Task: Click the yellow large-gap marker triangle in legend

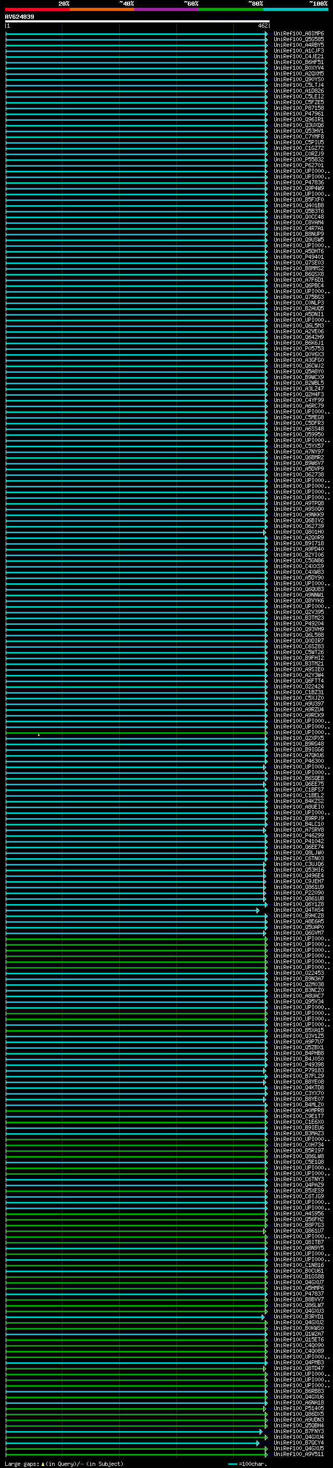Action: (43, 1464)
